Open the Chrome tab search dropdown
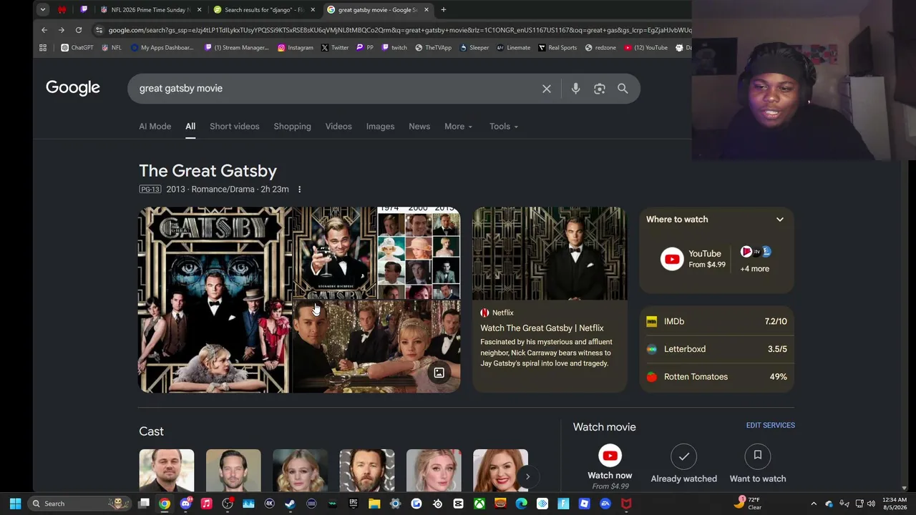The width and height of the screenshot is (916, 515). pos(43,10)
